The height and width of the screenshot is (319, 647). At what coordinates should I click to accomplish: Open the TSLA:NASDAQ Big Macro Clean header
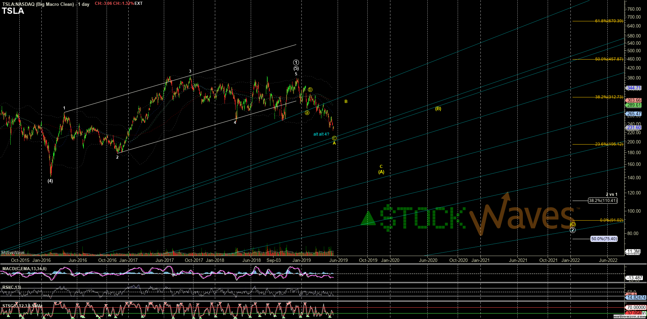point(46,4)
